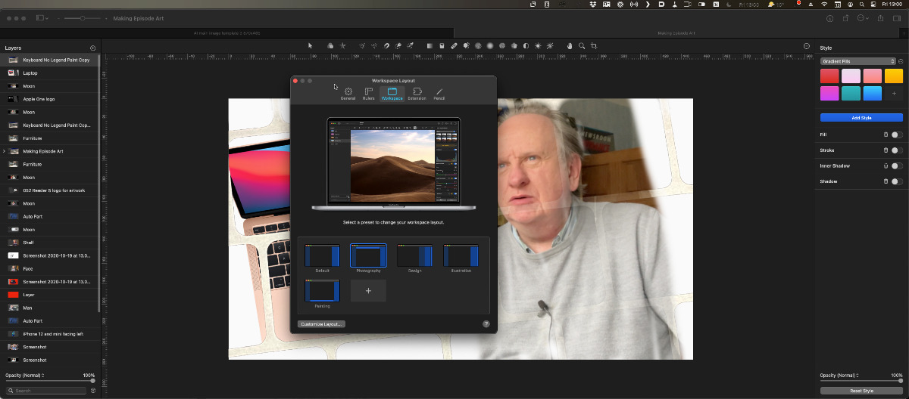Switch to the General preferences tab
909x399 pixels.
pyautogui.click(x=348, y=94)
